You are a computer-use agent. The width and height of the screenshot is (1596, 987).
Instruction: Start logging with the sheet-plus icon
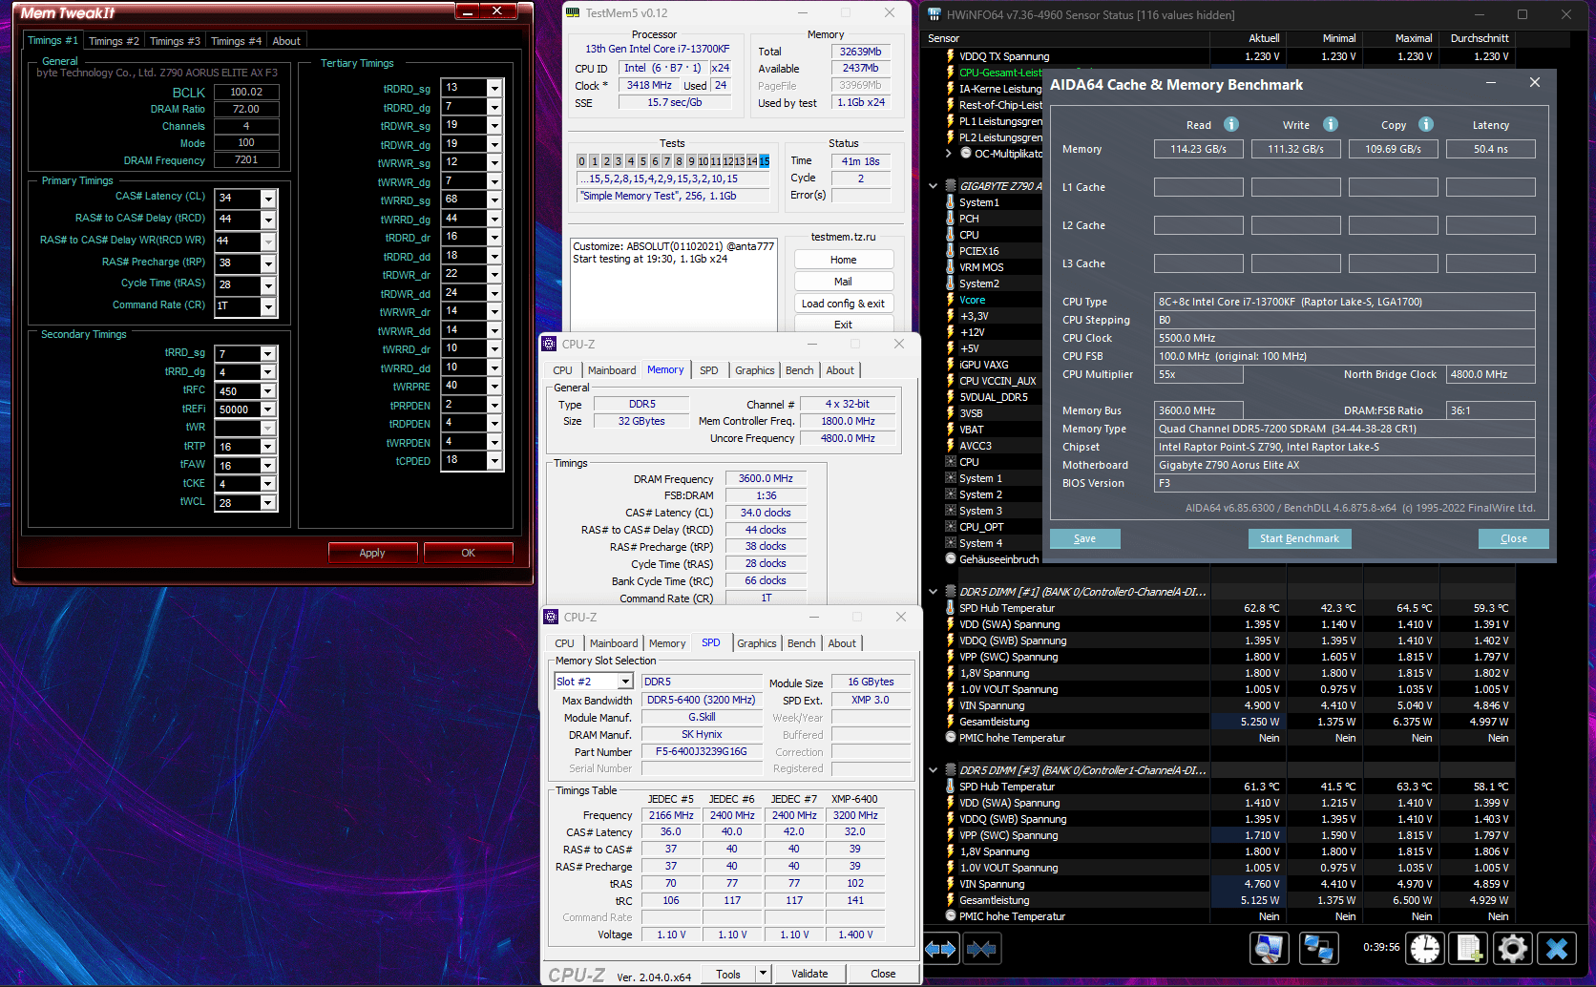point(1469,948)
